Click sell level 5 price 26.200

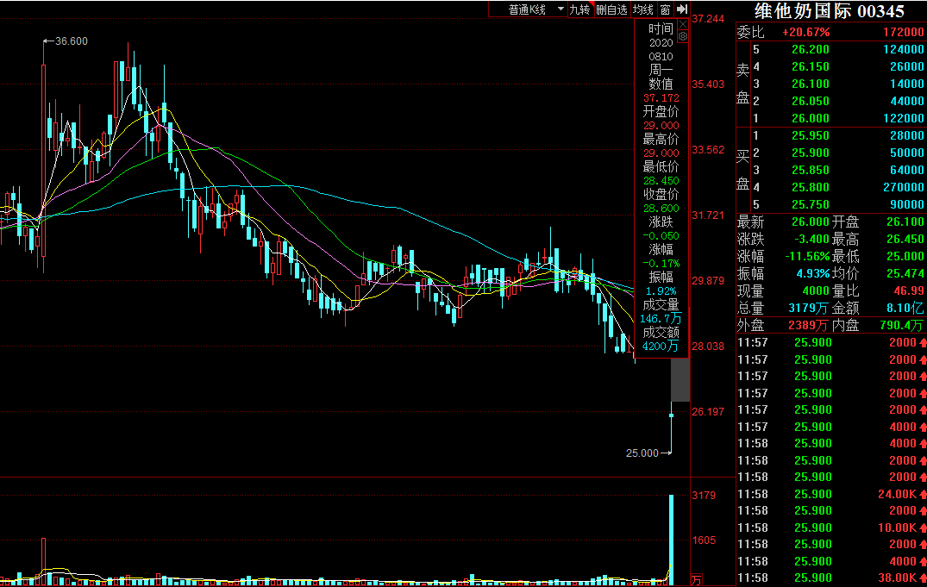[810, 49]
